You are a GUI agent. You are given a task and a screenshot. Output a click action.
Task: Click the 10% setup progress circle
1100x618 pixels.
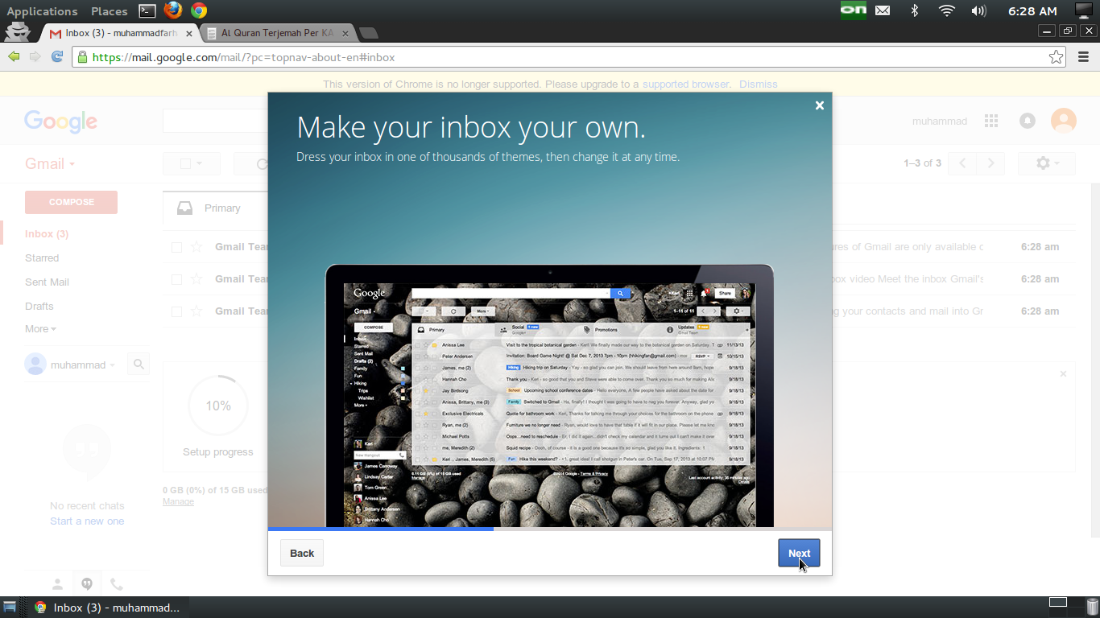pos(218,406)
